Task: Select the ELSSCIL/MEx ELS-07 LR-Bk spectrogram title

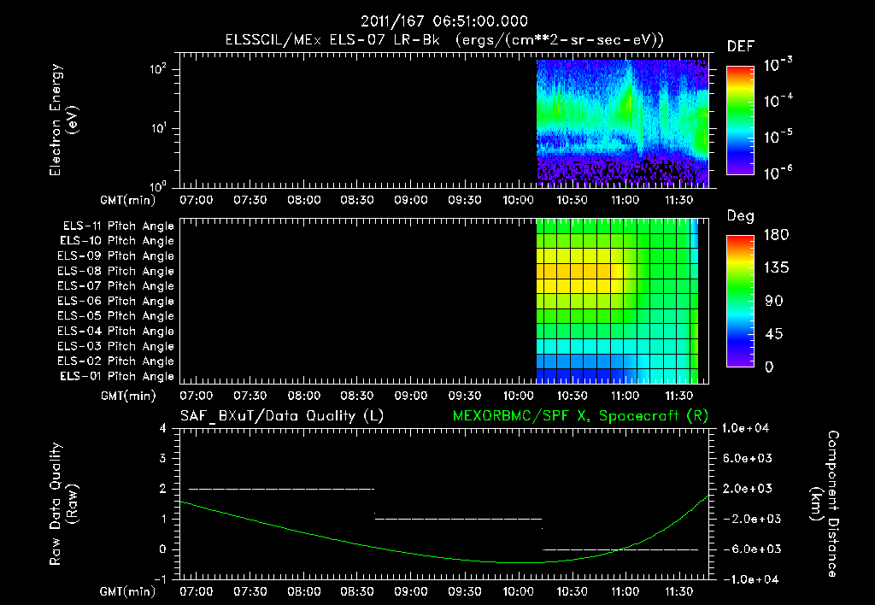Action: point(444,40)
